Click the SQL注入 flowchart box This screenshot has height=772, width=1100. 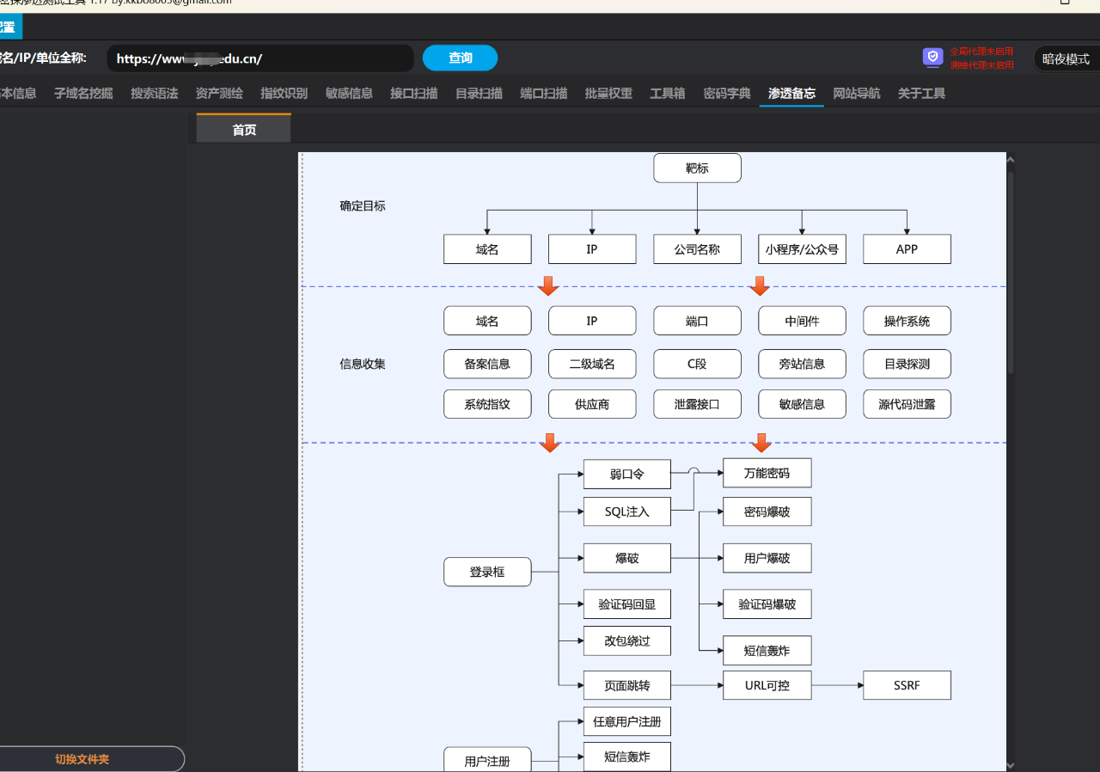coord(626,512)
